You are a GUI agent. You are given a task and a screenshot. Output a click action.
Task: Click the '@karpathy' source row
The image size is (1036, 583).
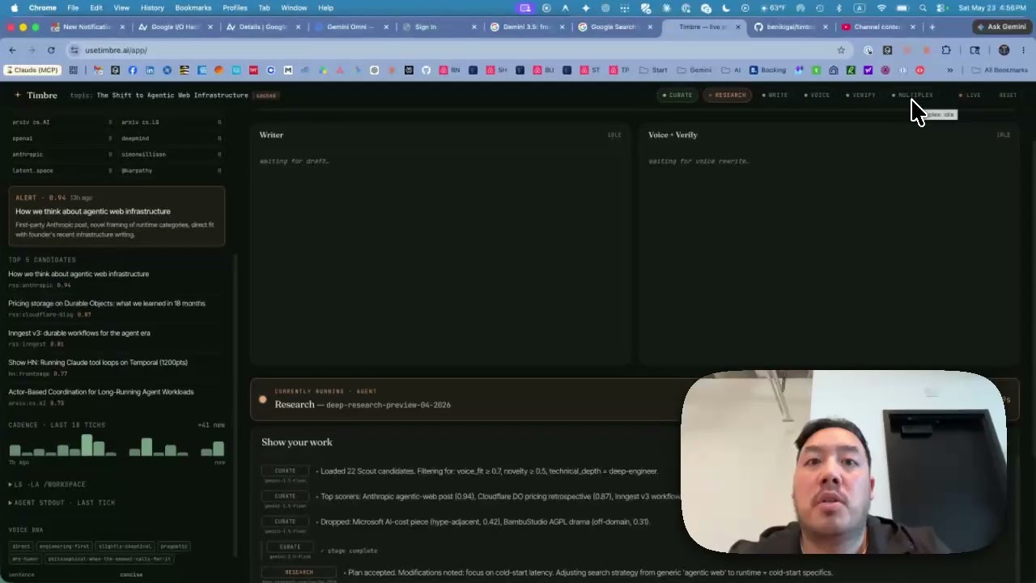point(171,171)
